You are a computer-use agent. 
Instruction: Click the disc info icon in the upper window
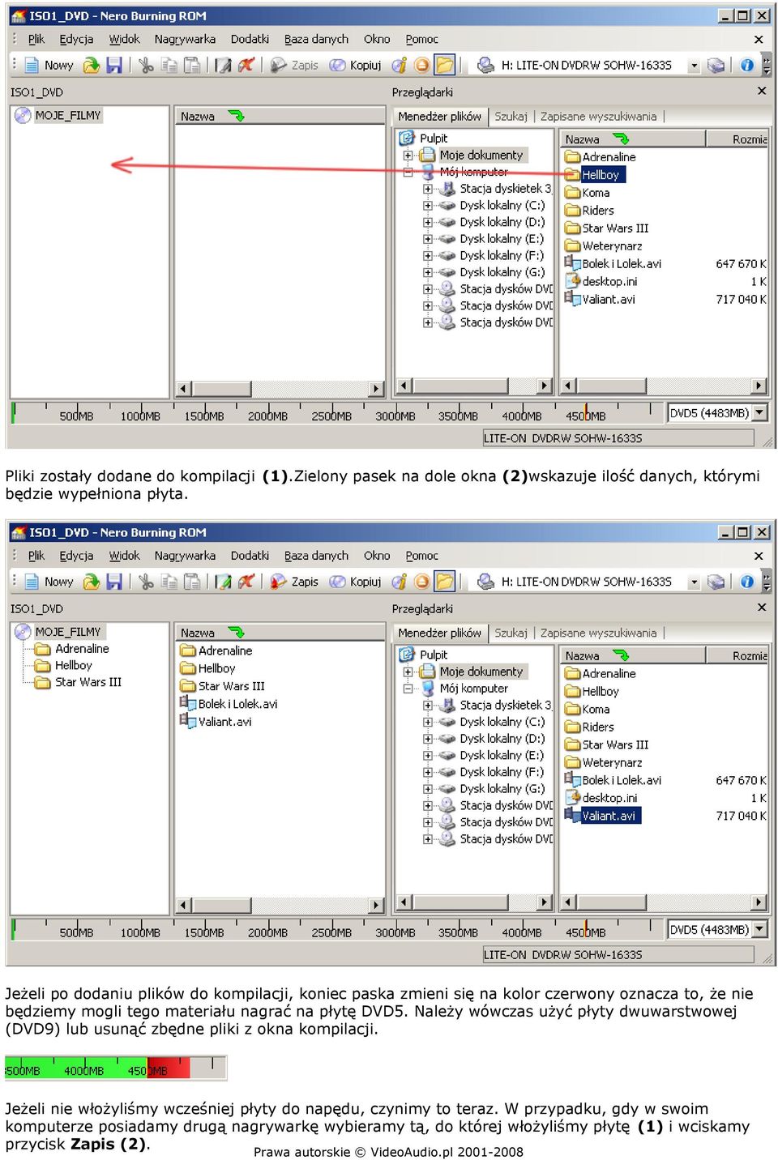[x=400, y=66]
